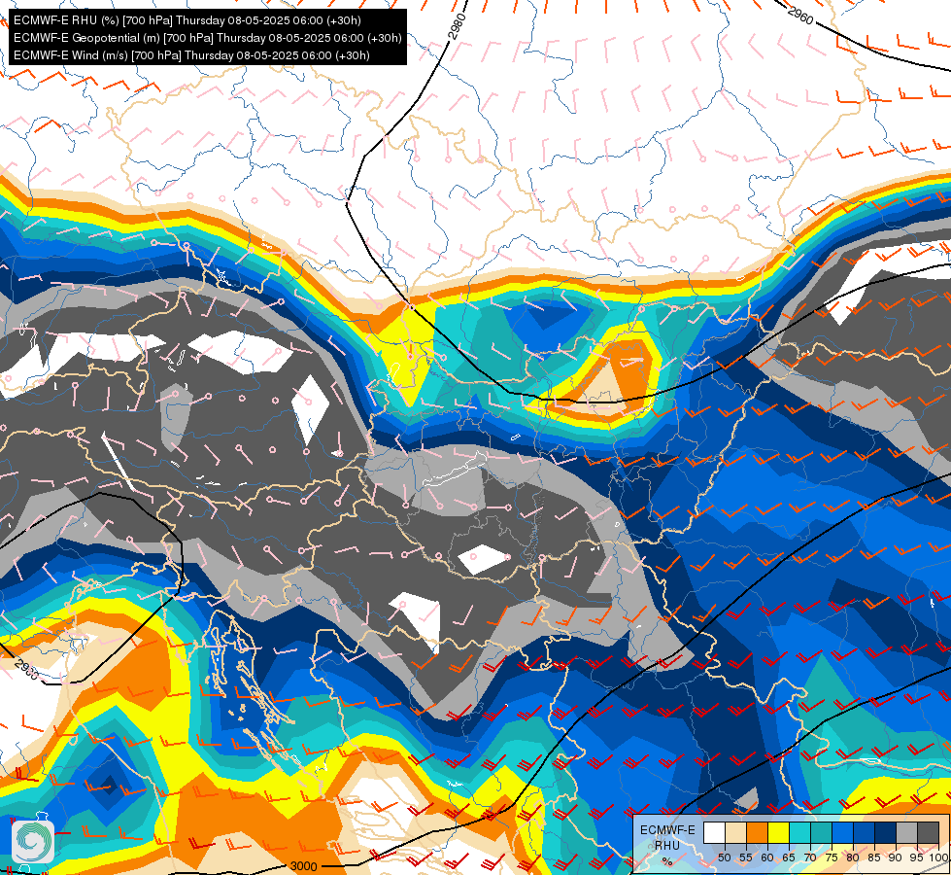
Task: Click the legend value 100
Action: pos(939,857)
